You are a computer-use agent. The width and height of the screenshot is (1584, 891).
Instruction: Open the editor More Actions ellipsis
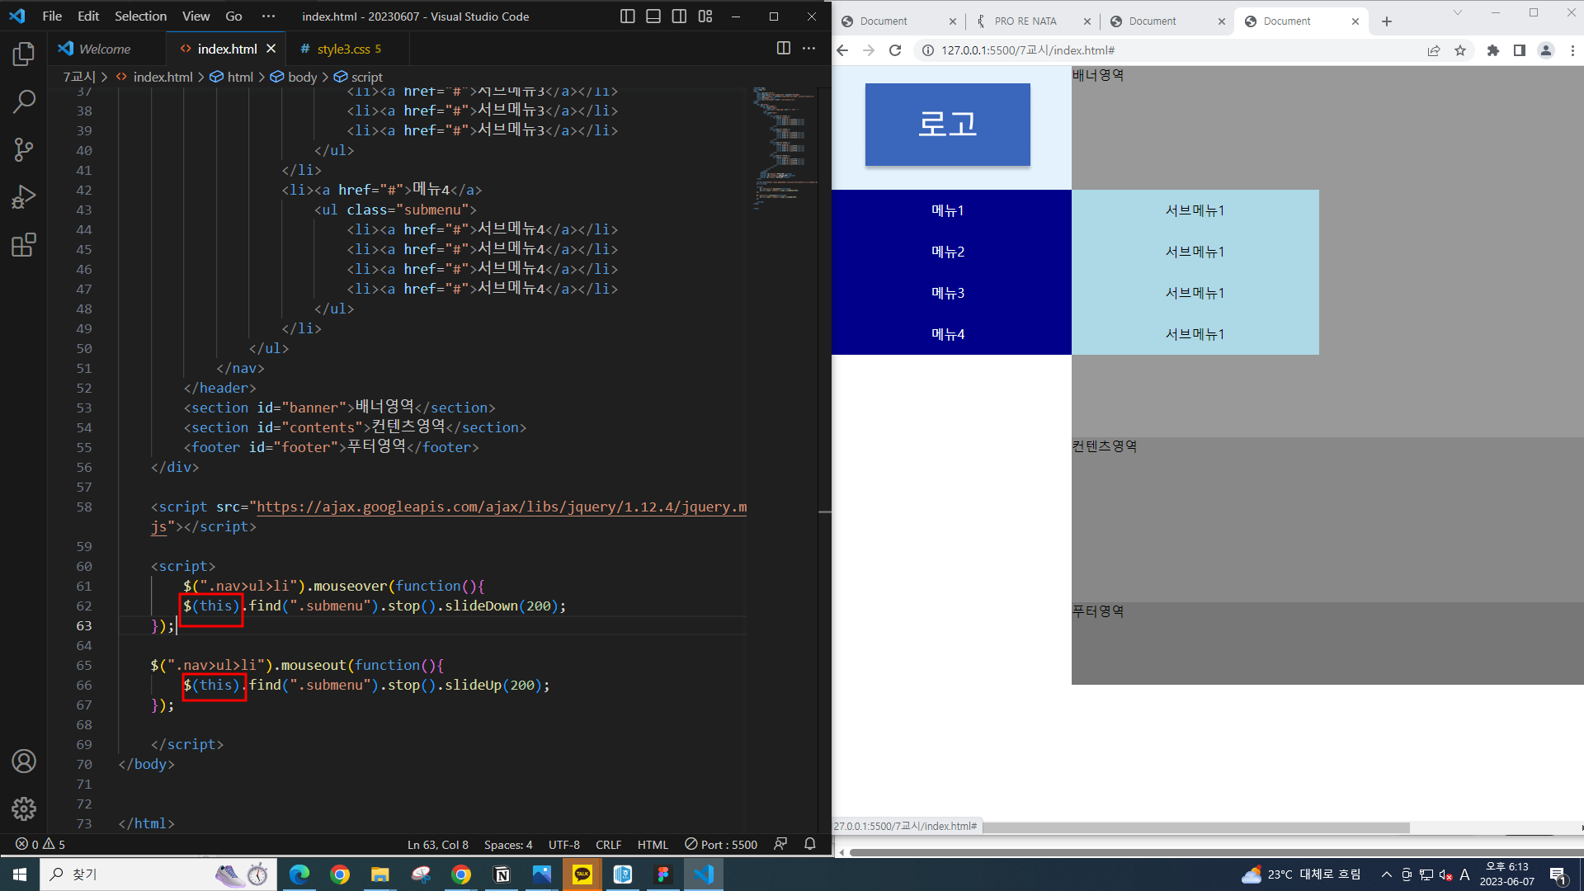click(x=808, y=49)
